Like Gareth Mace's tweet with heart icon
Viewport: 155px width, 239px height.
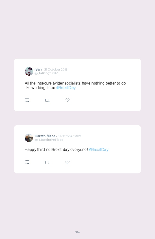[67, 162]
